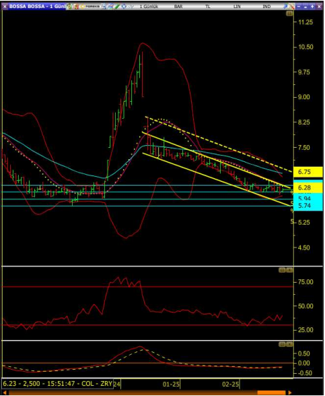Click the first icon after the chart title
325x396 pixels.
coord(69,6)
